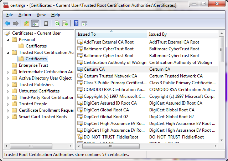This screenshot has height=161, width=228.
Task: Open the File menu
Action: pyautogui.click(x=10, y=15)
